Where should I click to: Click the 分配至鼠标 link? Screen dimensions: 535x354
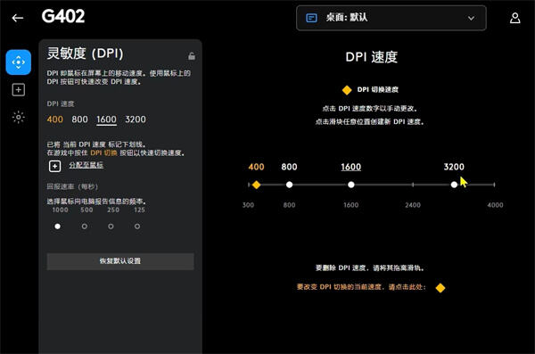[86, 165]
